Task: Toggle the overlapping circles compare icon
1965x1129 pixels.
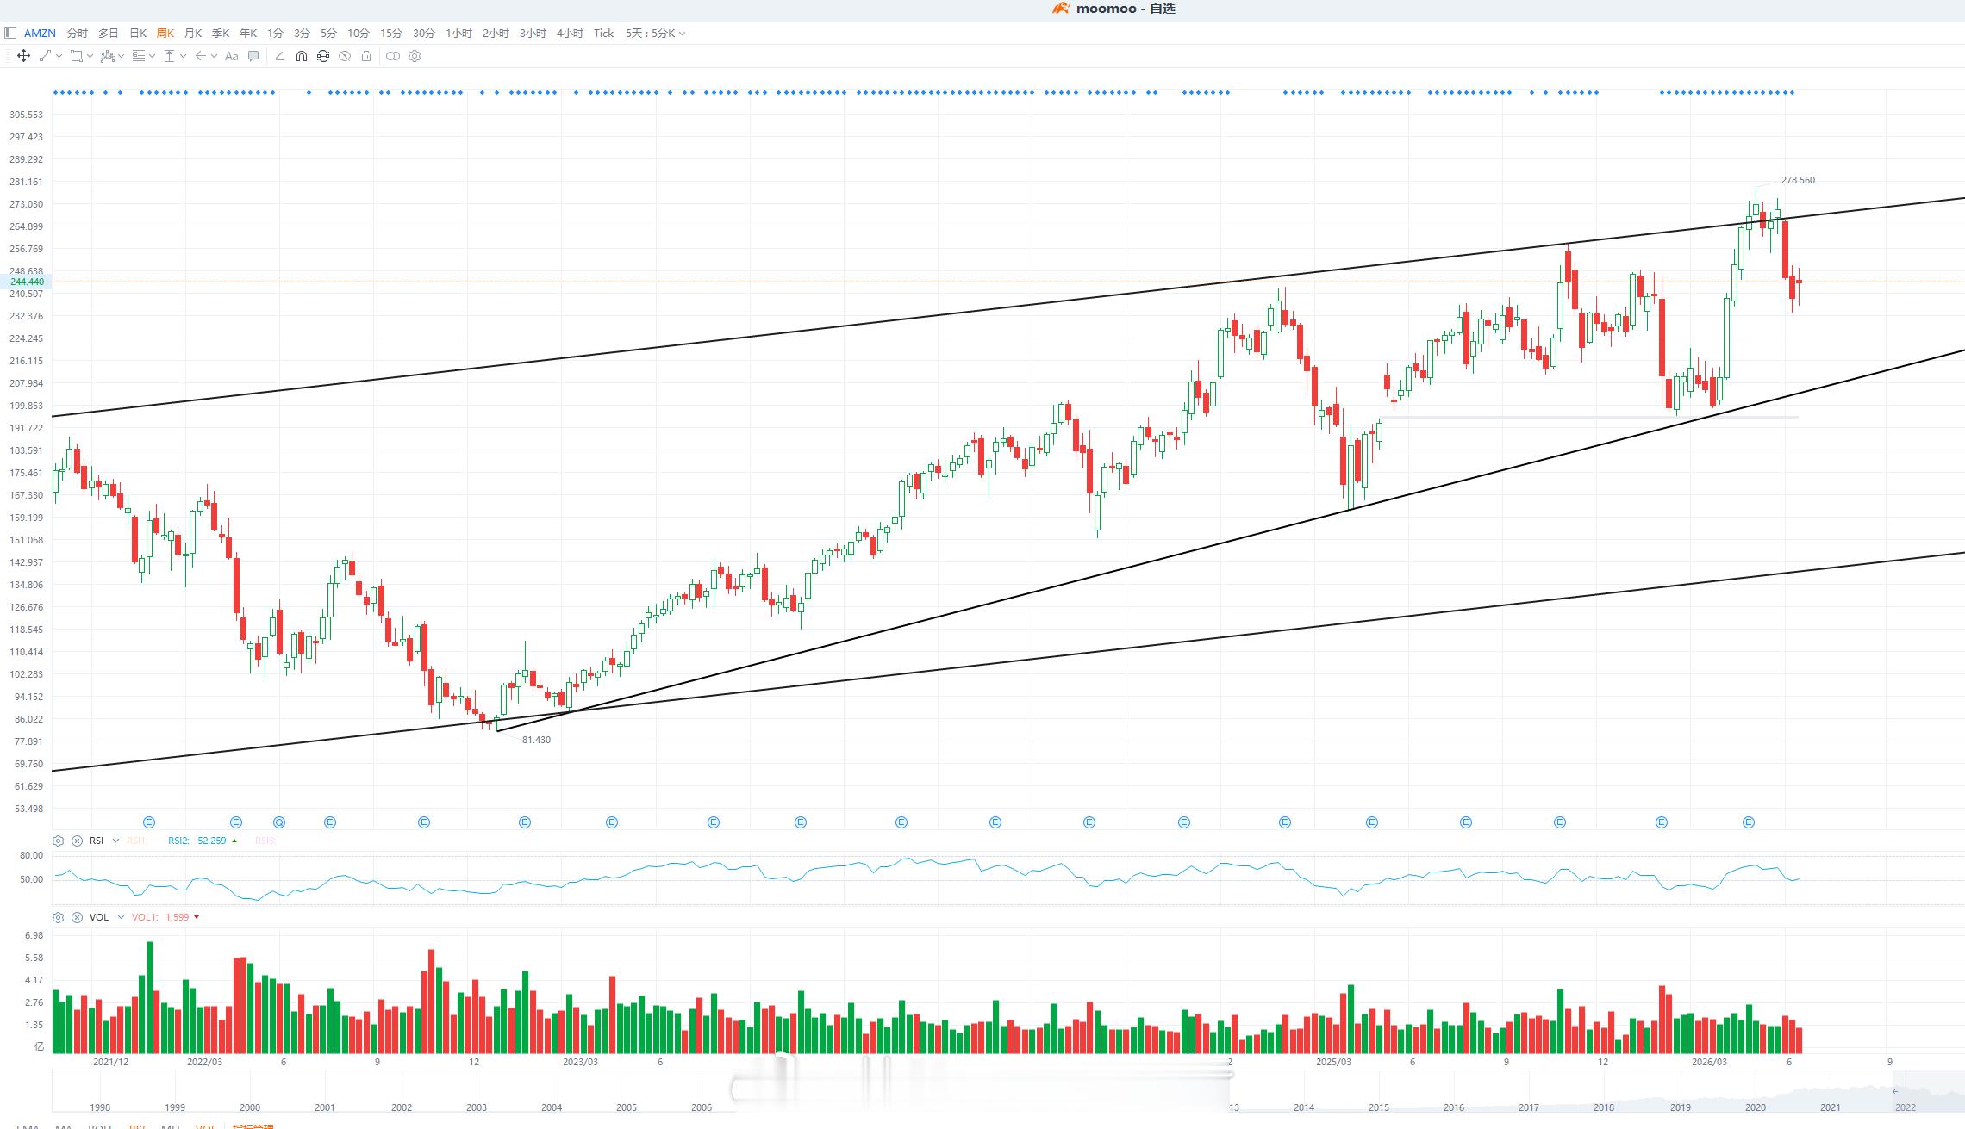Action: point(392,56)
